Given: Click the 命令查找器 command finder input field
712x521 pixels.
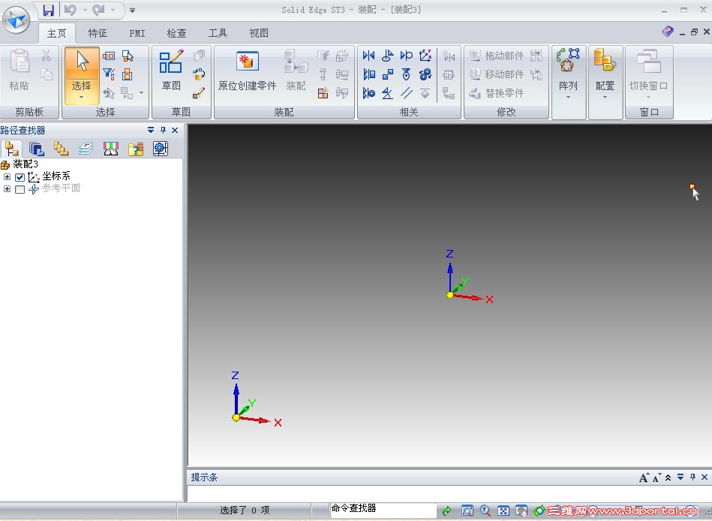Looking at the screenshot, I should (x=383, y=509).
